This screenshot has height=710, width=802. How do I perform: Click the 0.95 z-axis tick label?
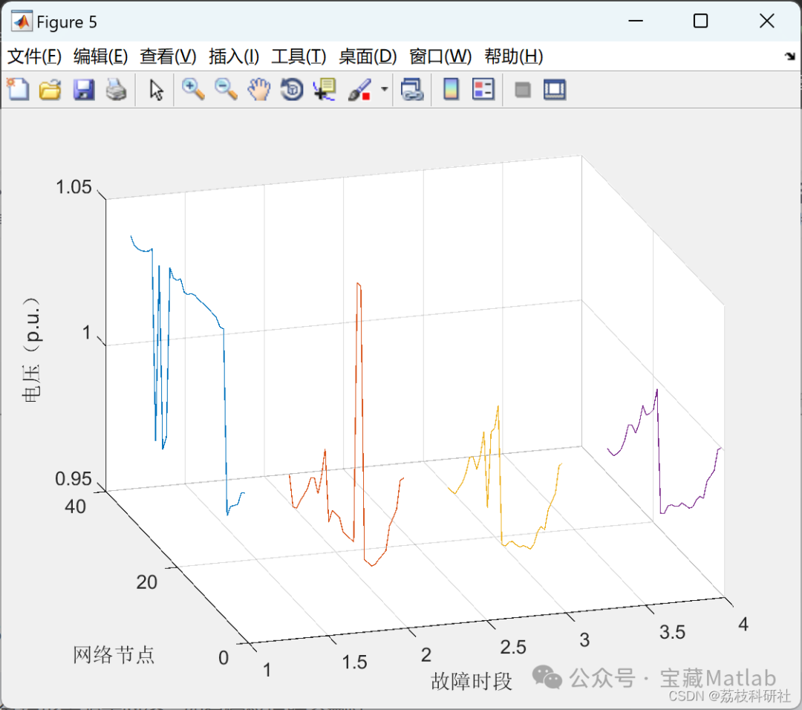73,479
